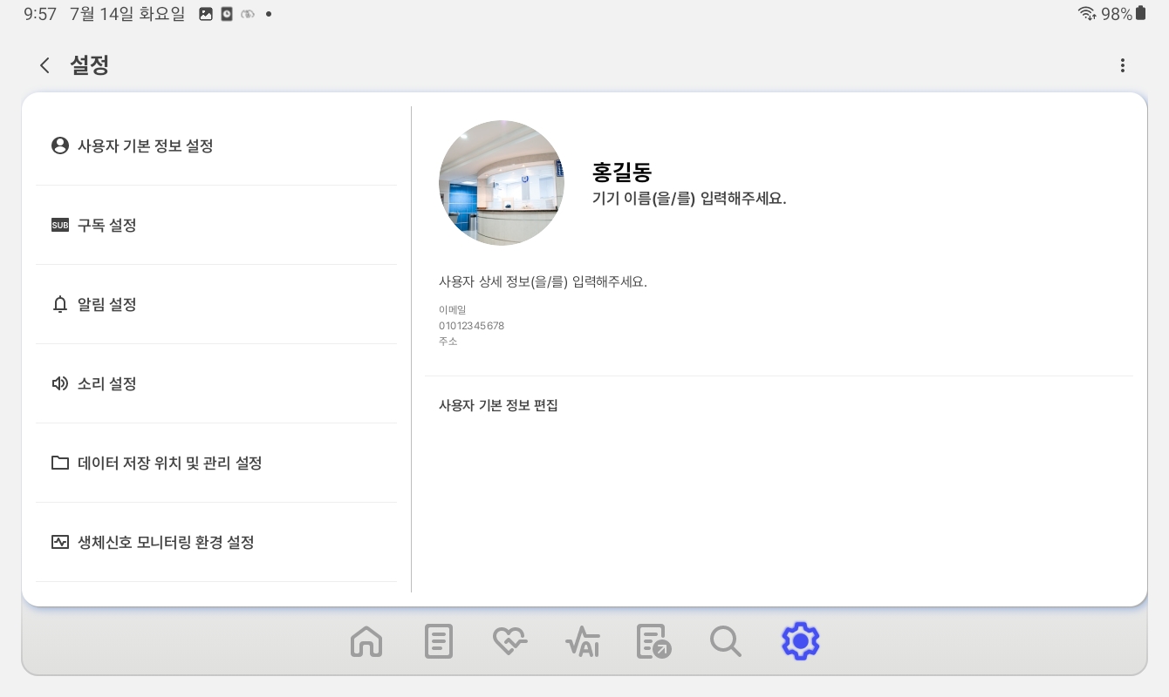Tap the round profile photo thumbnail
Screen dimensions: 1169x697
(x=502, y=183)
